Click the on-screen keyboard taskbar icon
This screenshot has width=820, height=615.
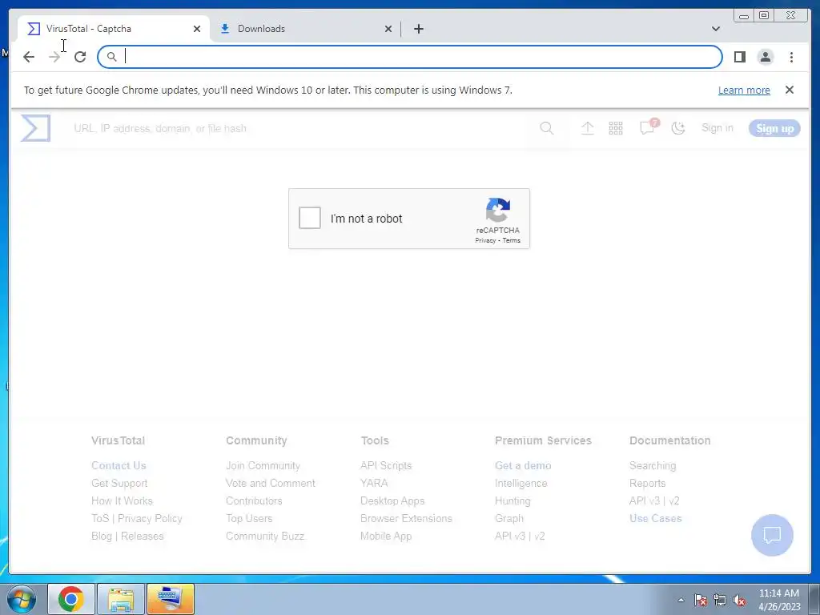171,599
